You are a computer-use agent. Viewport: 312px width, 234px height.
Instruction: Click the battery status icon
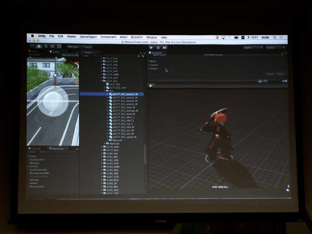click(236, 37)
